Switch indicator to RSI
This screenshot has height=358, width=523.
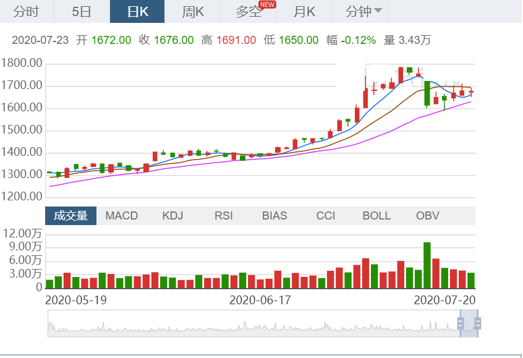pyautogui.click(x=224, y=216)
